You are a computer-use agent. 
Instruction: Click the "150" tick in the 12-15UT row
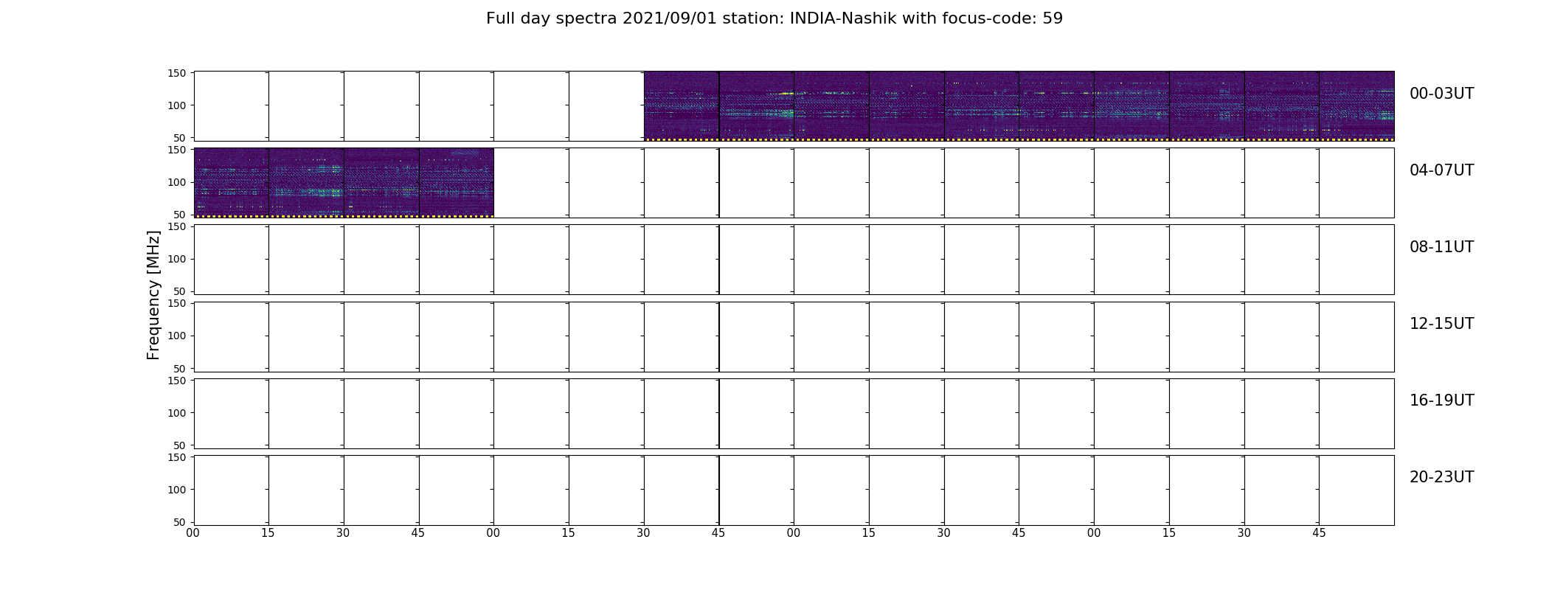click(177, 303)
